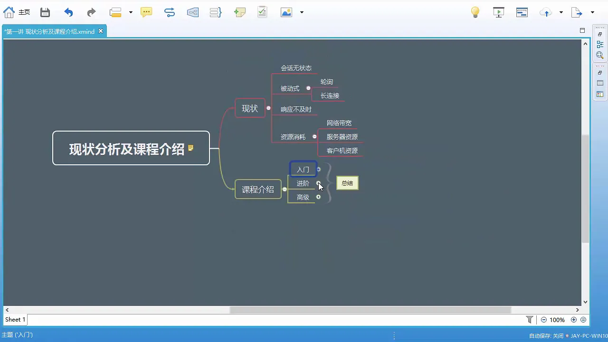This screenshot has width=608, height=342.
Task: Open the cloud share dropdown arrow
Action: pyautogui.click(x=561, y=13)
